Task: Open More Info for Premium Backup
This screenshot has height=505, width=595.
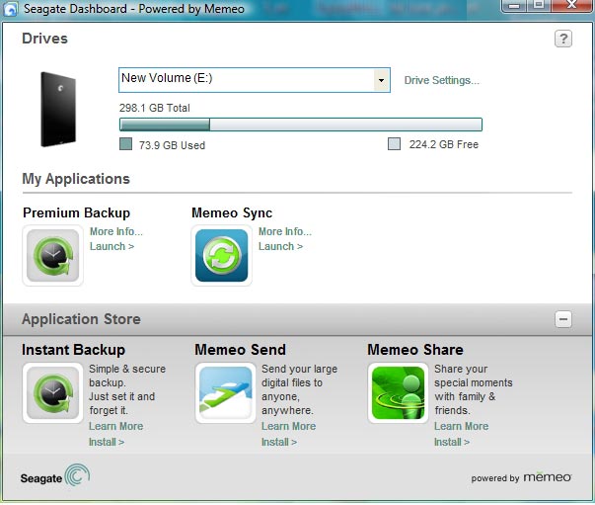Action: (x=116, y=231)
